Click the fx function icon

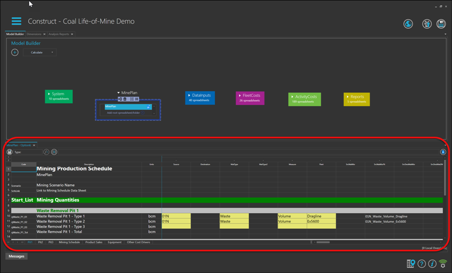(x=46, y=152)
